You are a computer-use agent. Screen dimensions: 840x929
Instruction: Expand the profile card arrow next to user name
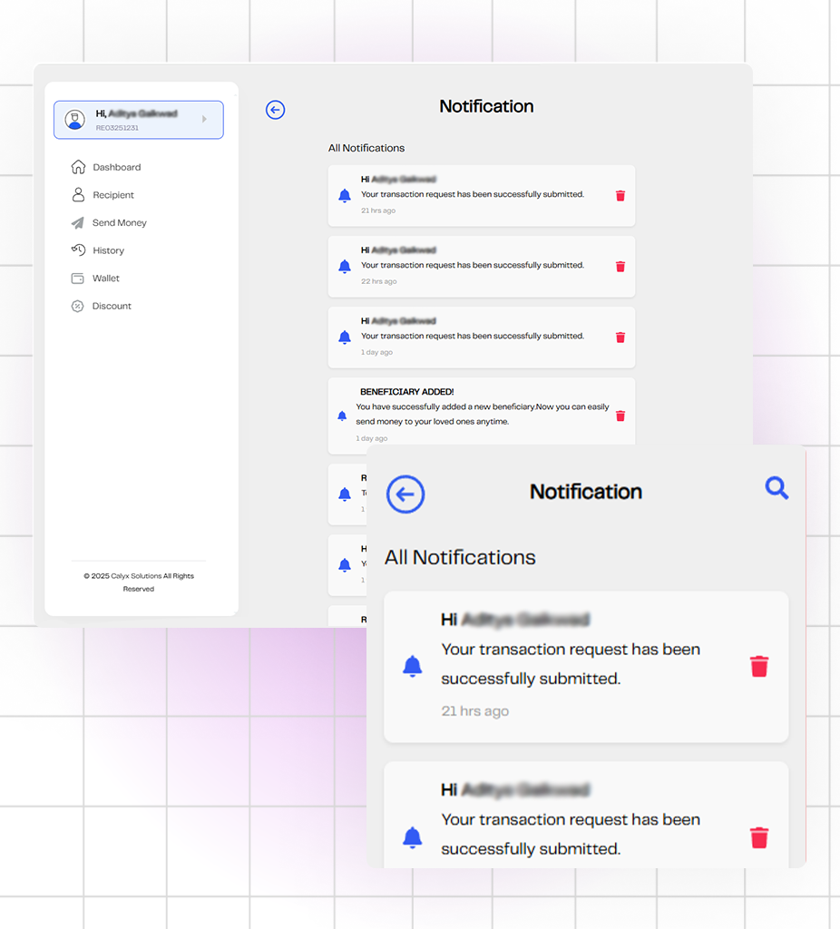(204, 119)
